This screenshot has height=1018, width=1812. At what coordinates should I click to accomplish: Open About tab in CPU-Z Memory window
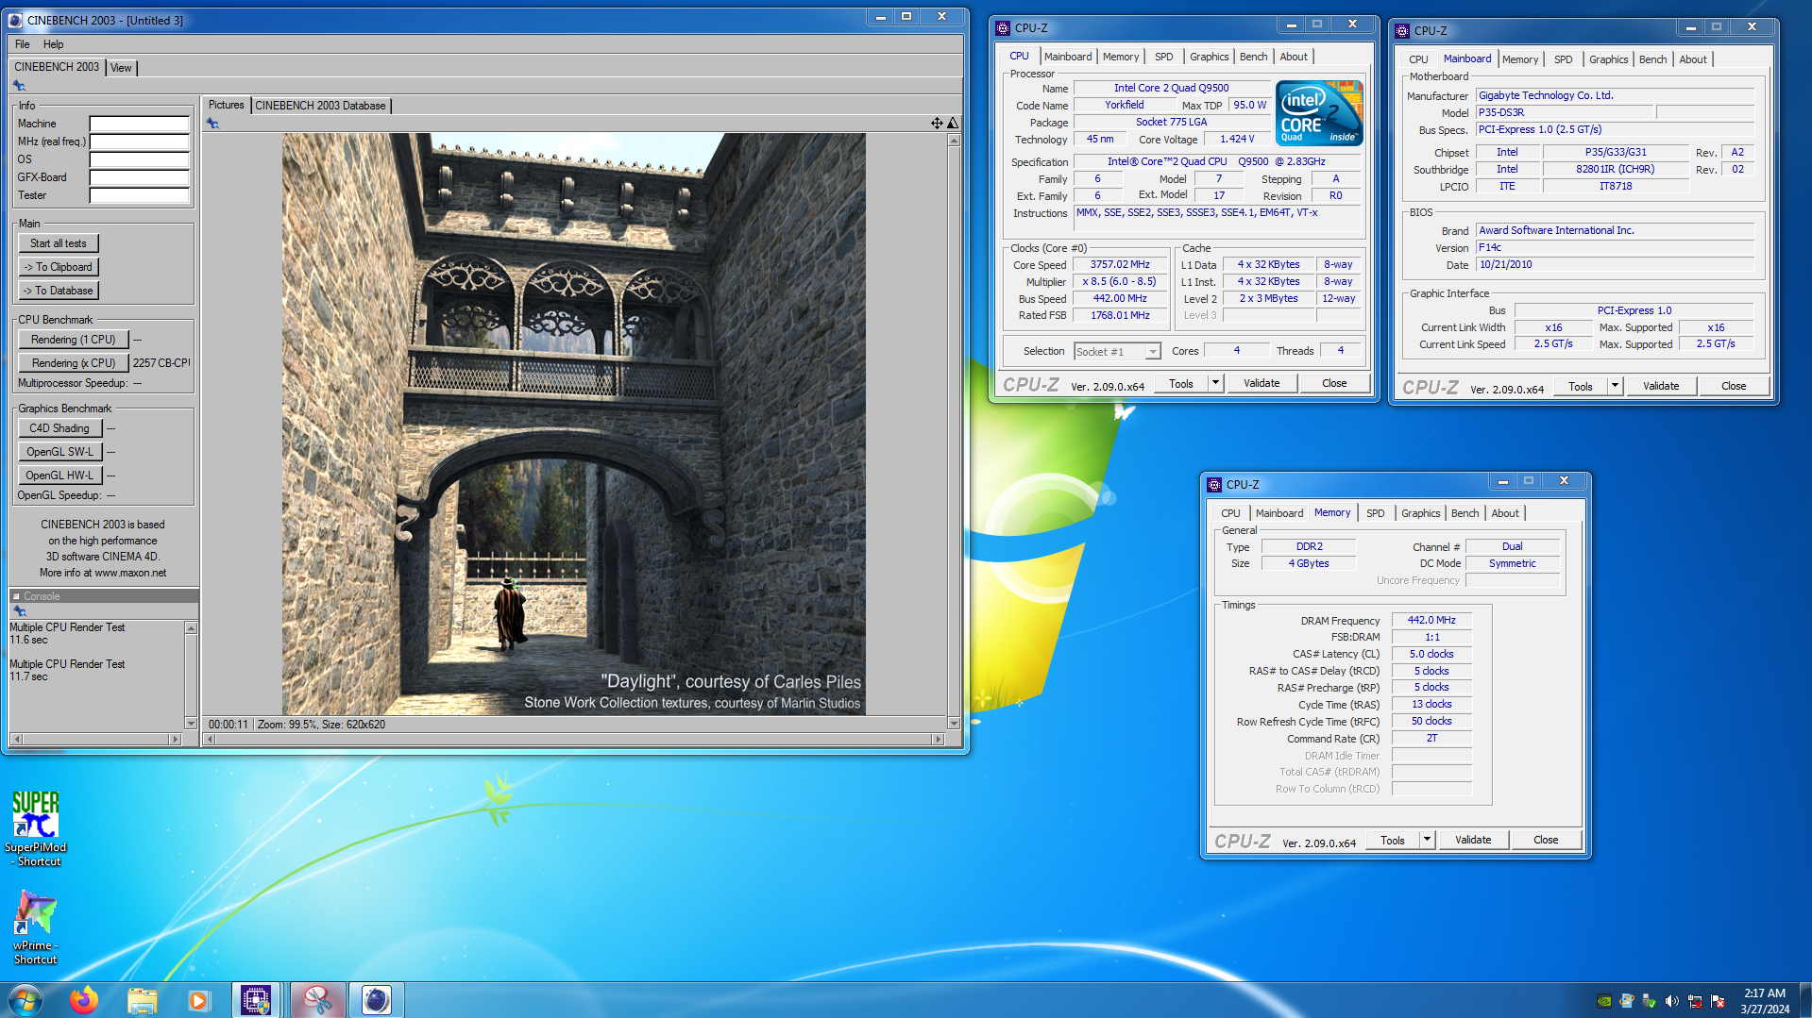click(1505, 513)
